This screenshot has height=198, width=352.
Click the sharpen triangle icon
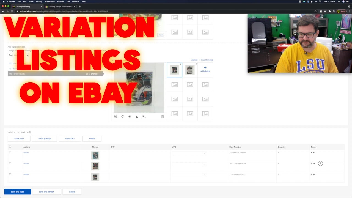(x=137, y=117)
